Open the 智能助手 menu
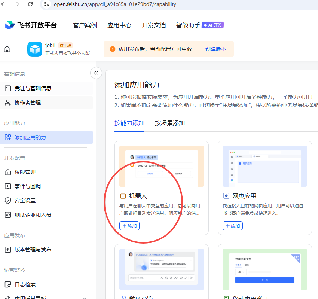318x299 pixels. 188,25
